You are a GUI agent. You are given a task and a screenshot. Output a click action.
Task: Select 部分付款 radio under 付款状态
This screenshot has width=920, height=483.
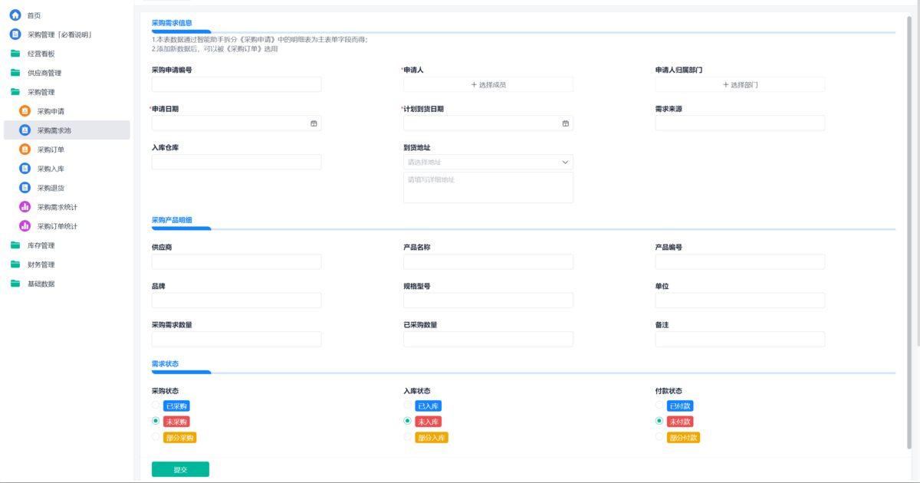(x=659, y=437)
